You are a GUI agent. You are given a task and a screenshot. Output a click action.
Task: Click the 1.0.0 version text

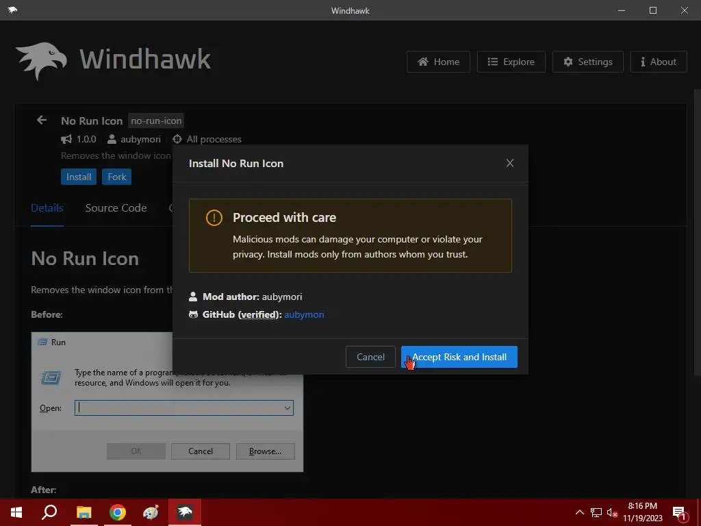(86, 139)
